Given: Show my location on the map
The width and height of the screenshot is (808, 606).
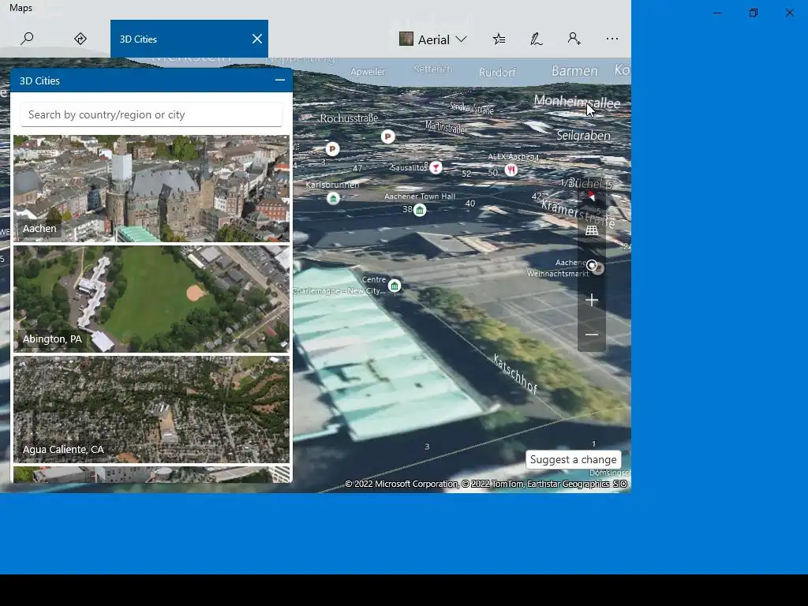Looking at the screenshot, I should [x=592, y=265].
